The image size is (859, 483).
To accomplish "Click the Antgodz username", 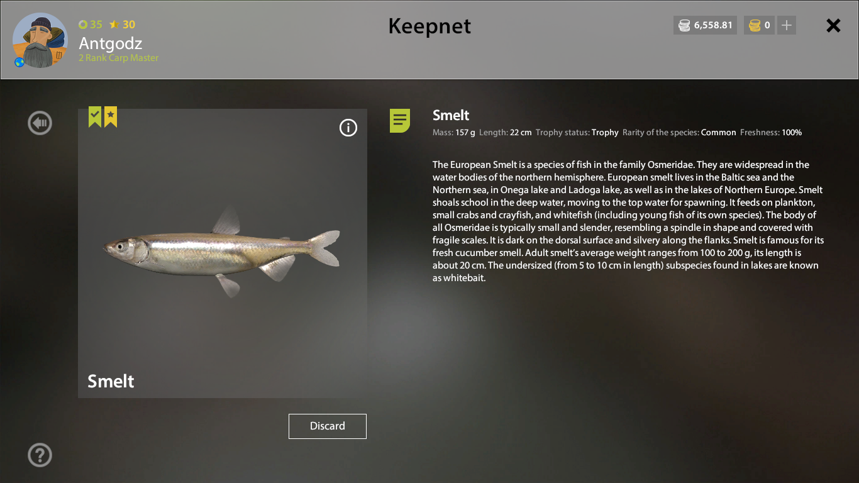I will (x=111, y=43).
